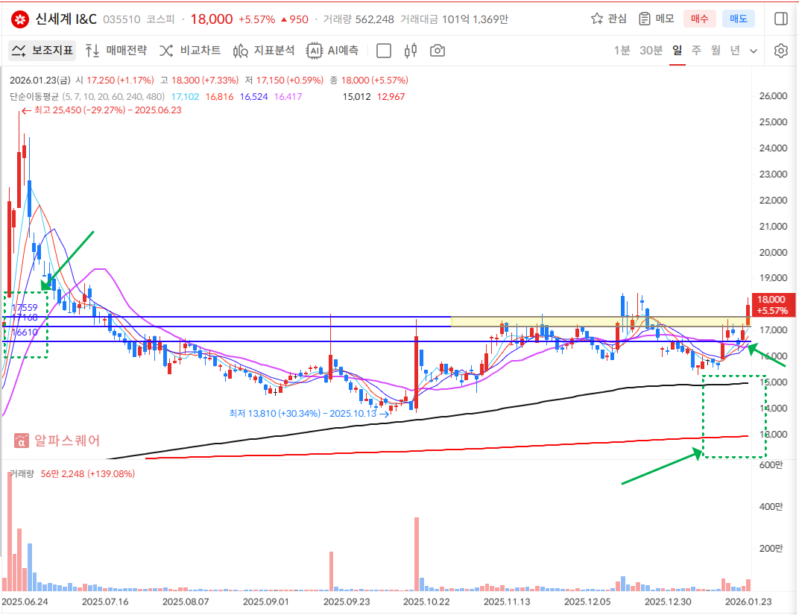Expand the 단순이동평균 moving average settings
Screen dimensions: 799x615
pos(86,97)
